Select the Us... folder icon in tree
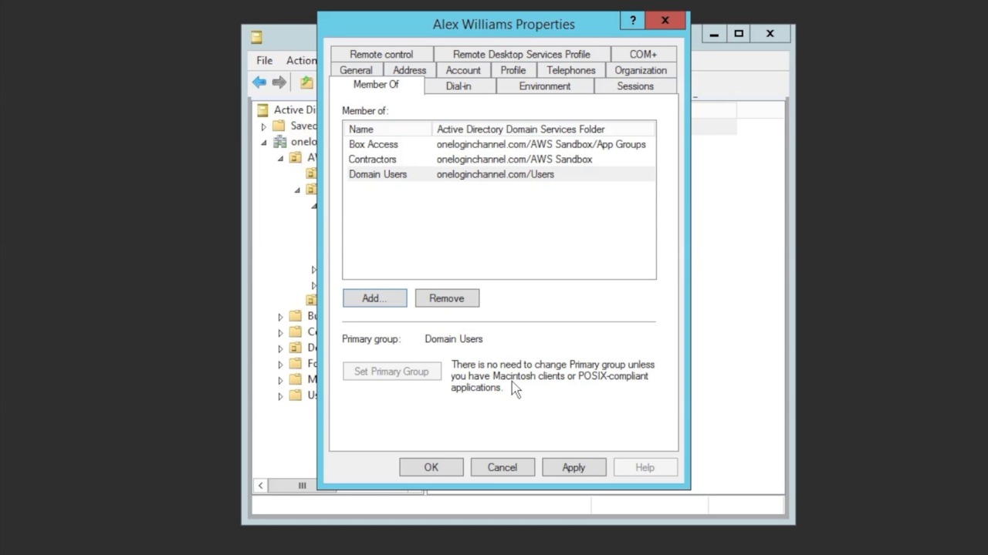The height and width of the screenshot is (555, 988). click(296, 395)
